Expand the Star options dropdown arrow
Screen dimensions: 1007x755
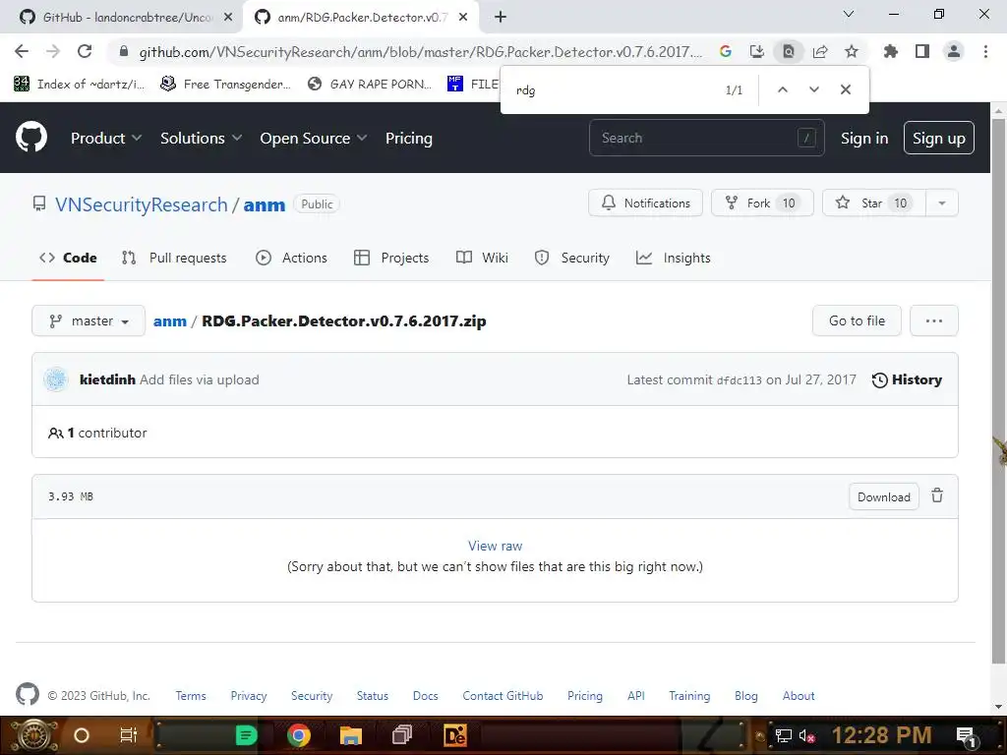(x=942, y=203)
